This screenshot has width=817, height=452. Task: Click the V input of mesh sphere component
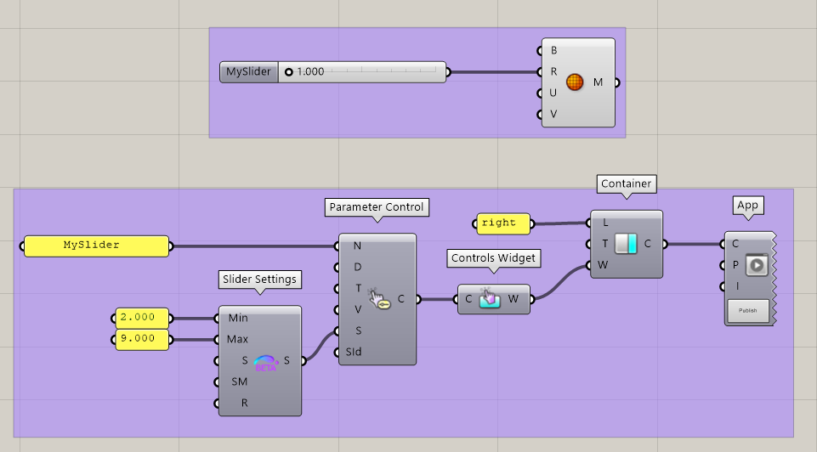click(x=553, y=114)
